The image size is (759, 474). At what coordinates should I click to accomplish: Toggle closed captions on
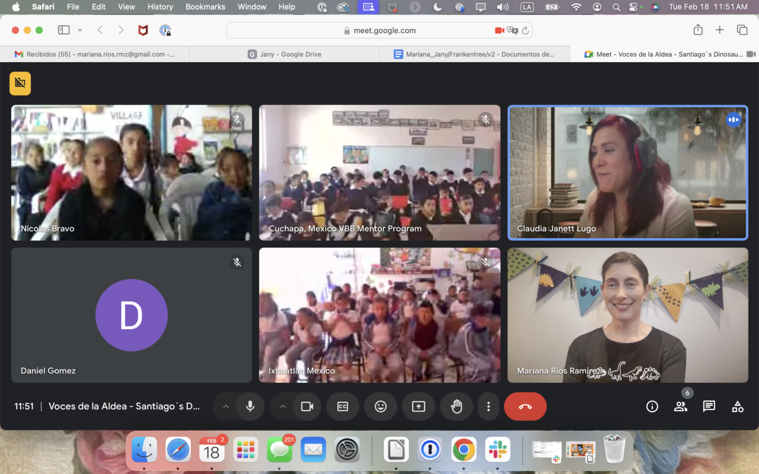[x=343, y=407]
